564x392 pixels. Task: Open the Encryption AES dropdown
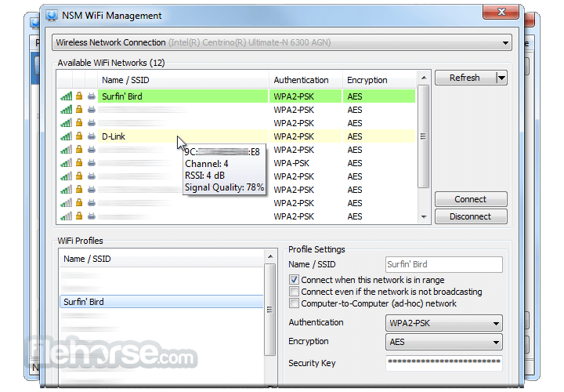pyautogui.click(x=444, y=342)
